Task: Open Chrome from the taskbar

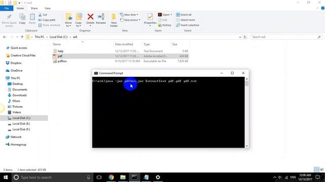Action: (111, 177)
